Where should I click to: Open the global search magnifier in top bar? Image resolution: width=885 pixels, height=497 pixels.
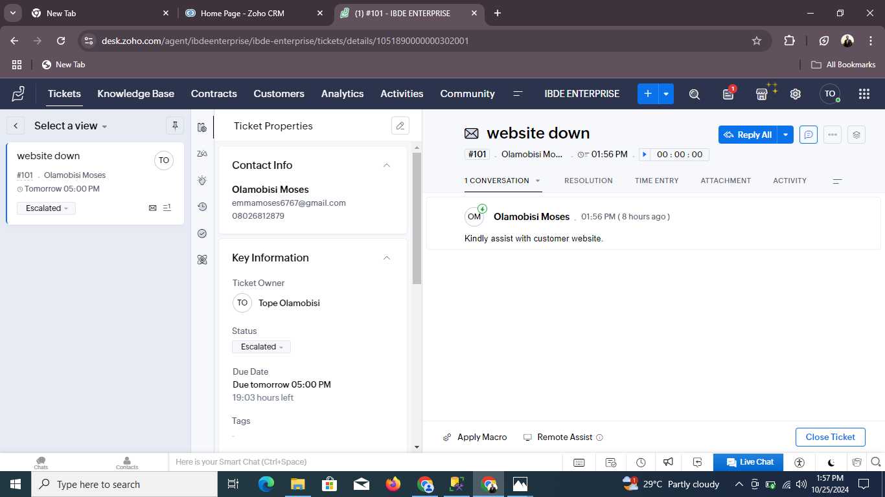[x=695, y=94]
